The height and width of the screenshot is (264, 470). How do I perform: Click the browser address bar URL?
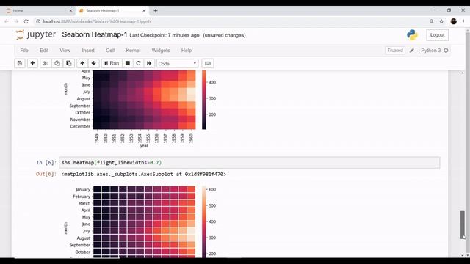pos(96,21)
